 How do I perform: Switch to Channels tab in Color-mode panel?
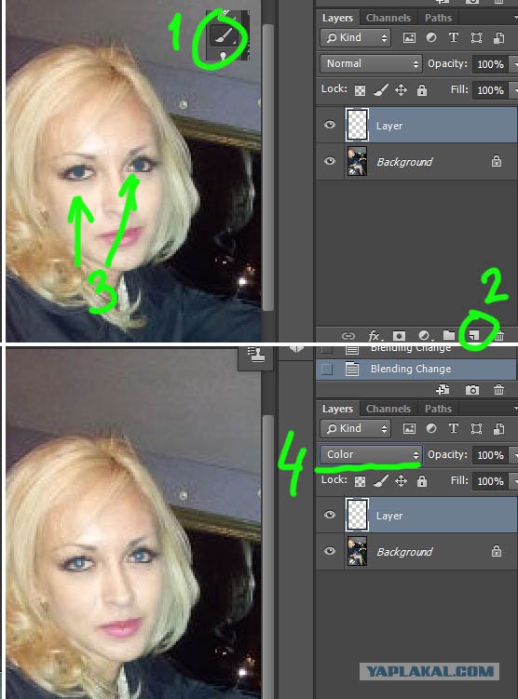coord(388,409)
